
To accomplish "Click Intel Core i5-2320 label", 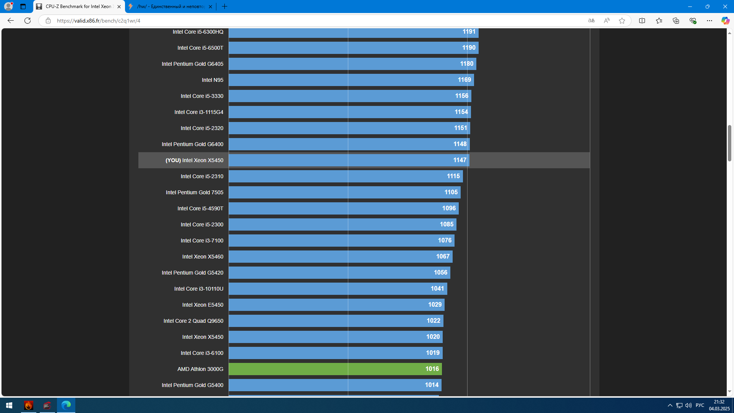I will pyautogui.click(x=202, y=128).
